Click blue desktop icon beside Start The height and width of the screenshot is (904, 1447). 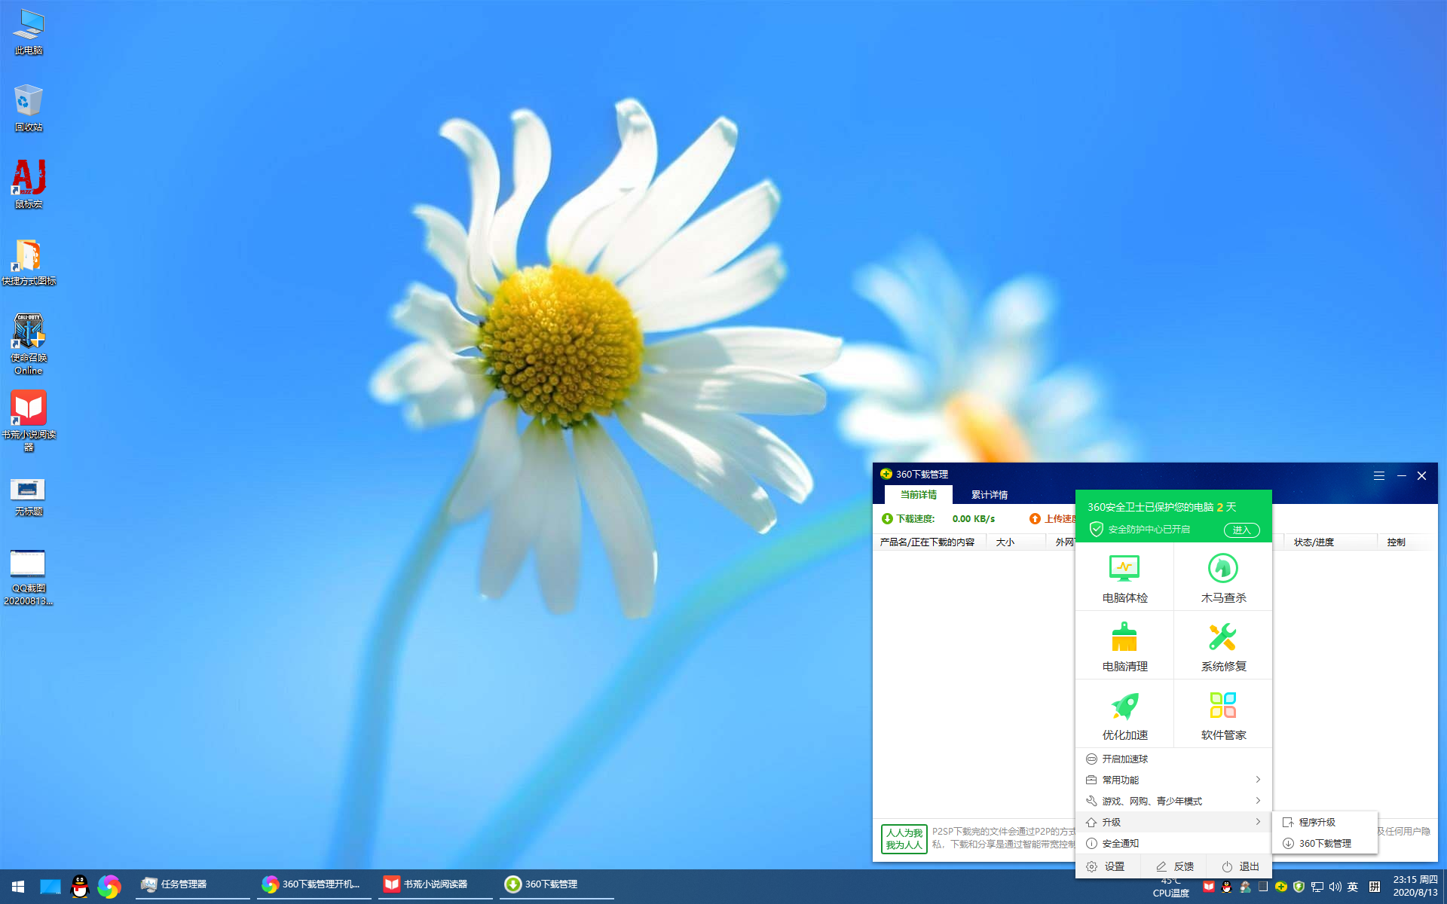pos(50,887)
